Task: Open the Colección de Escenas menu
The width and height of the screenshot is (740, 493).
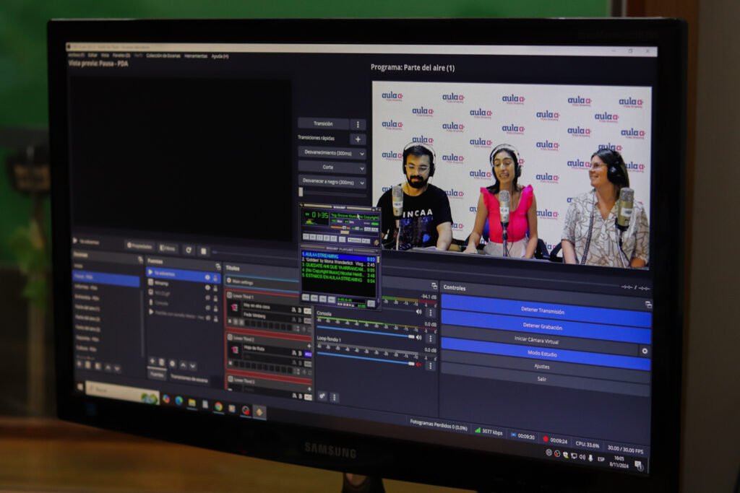Action: click(x=163, y=56)
